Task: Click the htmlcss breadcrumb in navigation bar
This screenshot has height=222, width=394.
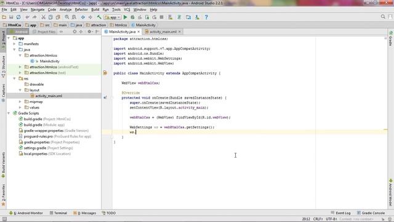Action: 119,25
